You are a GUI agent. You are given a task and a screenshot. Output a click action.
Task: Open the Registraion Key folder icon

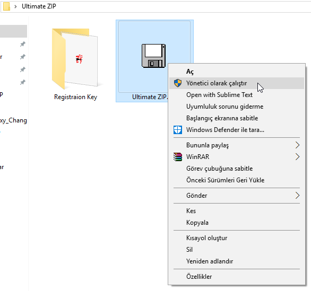(75, 59)
